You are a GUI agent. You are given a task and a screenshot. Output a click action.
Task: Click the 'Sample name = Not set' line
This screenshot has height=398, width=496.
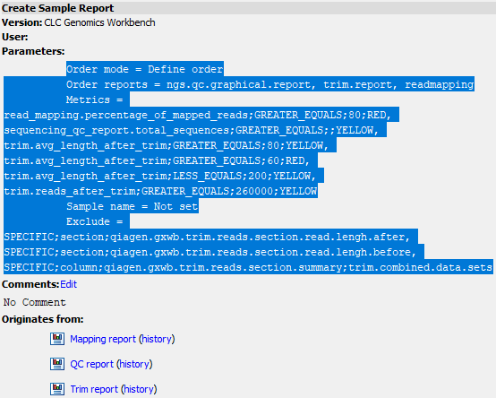click(133, 206)
